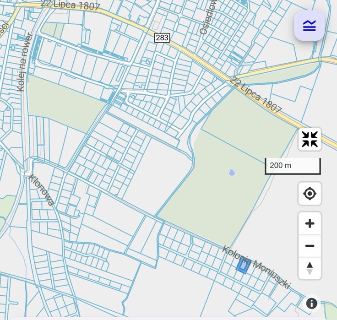
Task: Click 22 Lipca 1807 label at map top
Action: tap(70, 5)
